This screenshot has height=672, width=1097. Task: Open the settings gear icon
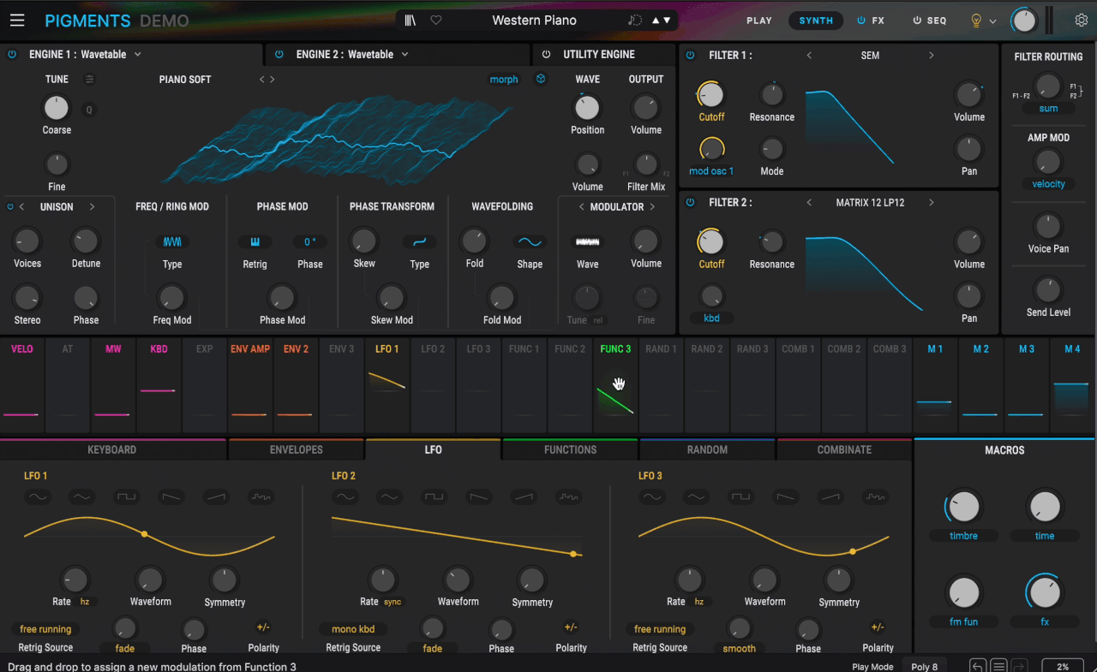pos(1082,21)
